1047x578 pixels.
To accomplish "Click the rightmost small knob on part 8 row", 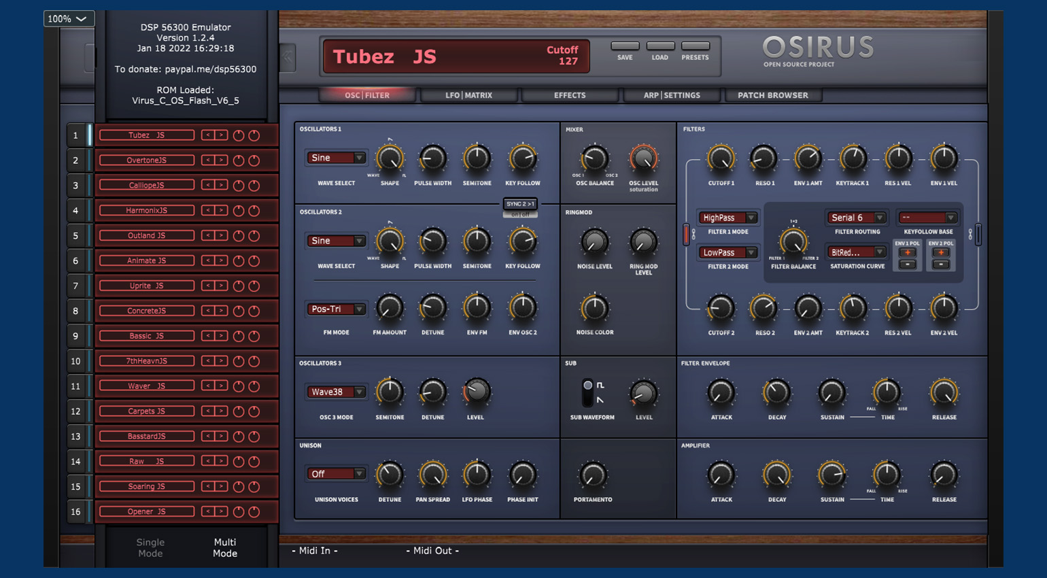I will [254, 311].
